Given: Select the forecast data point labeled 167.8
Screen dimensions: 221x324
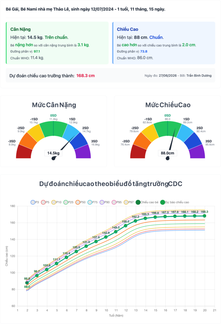Looking at the screenshot, I should [175, 216].
